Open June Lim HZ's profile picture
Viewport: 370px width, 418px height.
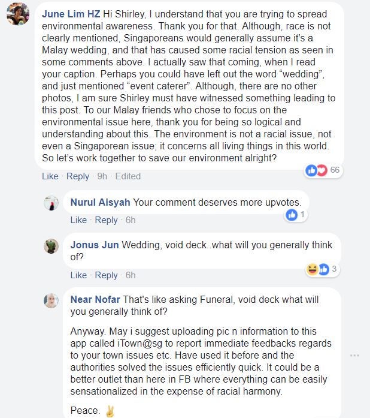[x=18, y=14]
